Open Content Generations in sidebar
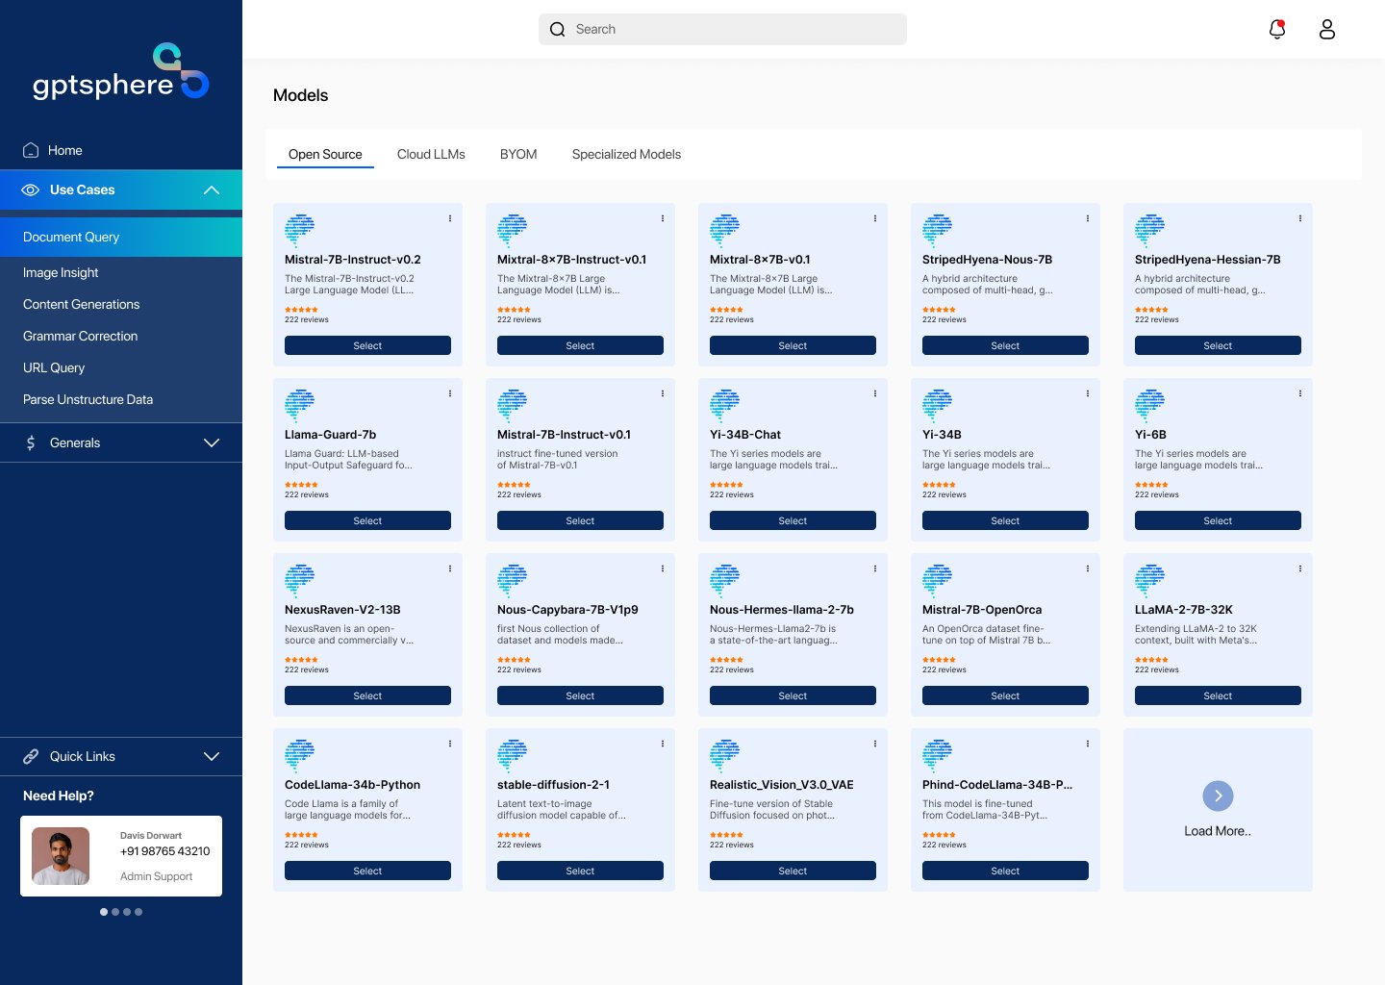 [x=81, y=304]
